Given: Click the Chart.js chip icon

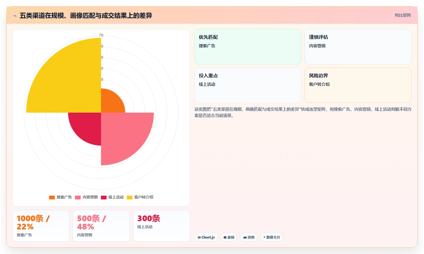Looking at the screenshot, I should click(199, 237).
